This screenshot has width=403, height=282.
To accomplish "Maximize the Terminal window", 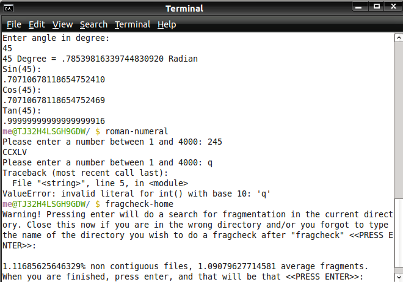I will click(x=376, y=7).
